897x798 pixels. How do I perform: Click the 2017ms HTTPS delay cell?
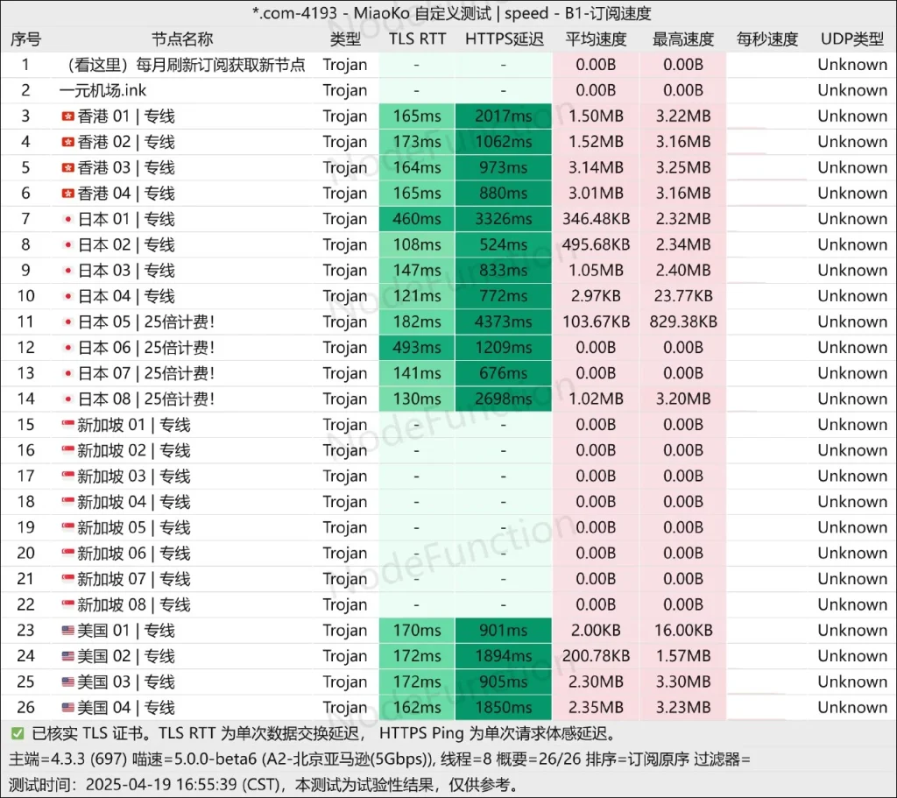504,117
